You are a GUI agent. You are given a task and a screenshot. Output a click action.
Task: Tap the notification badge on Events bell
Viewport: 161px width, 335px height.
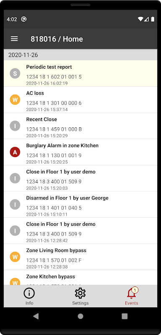135,290
